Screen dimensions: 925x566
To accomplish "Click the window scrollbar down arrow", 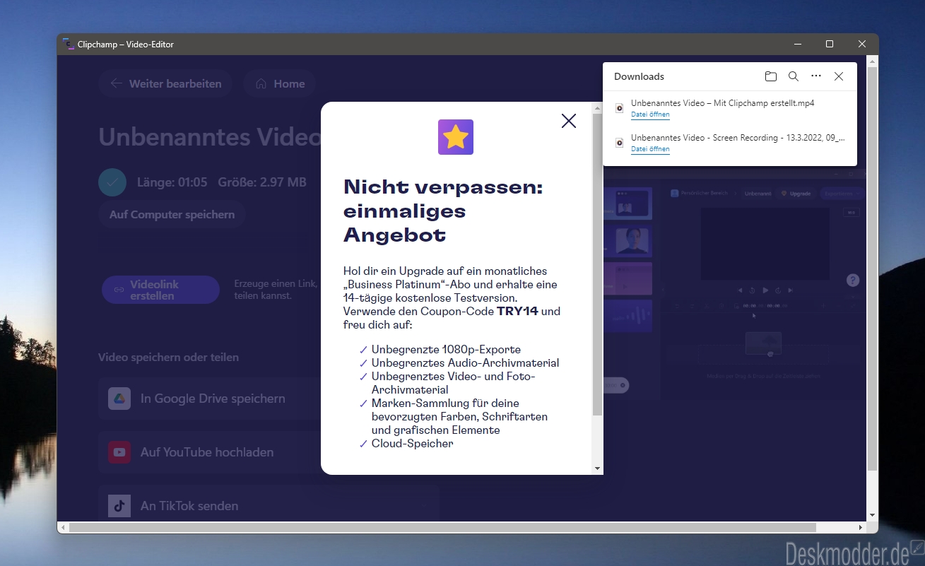I will [872, 516].
